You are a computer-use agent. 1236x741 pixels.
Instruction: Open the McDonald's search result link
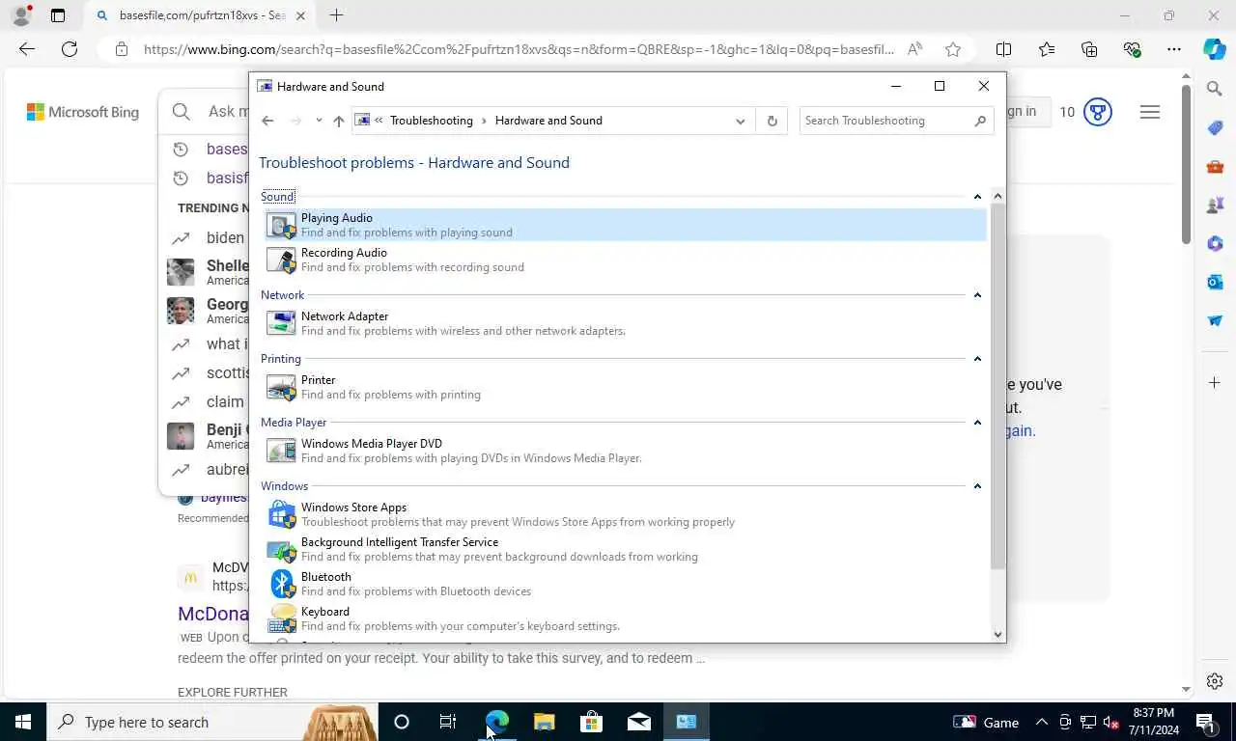pyautogui.click(x=213, y=614)
